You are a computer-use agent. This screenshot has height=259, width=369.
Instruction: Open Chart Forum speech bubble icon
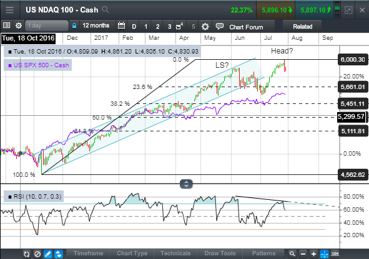[220, 26]
